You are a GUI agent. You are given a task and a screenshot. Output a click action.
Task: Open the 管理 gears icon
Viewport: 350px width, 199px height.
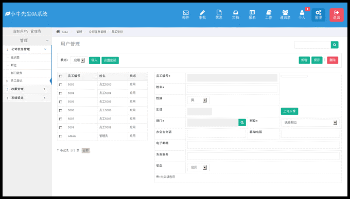[319, 15]
